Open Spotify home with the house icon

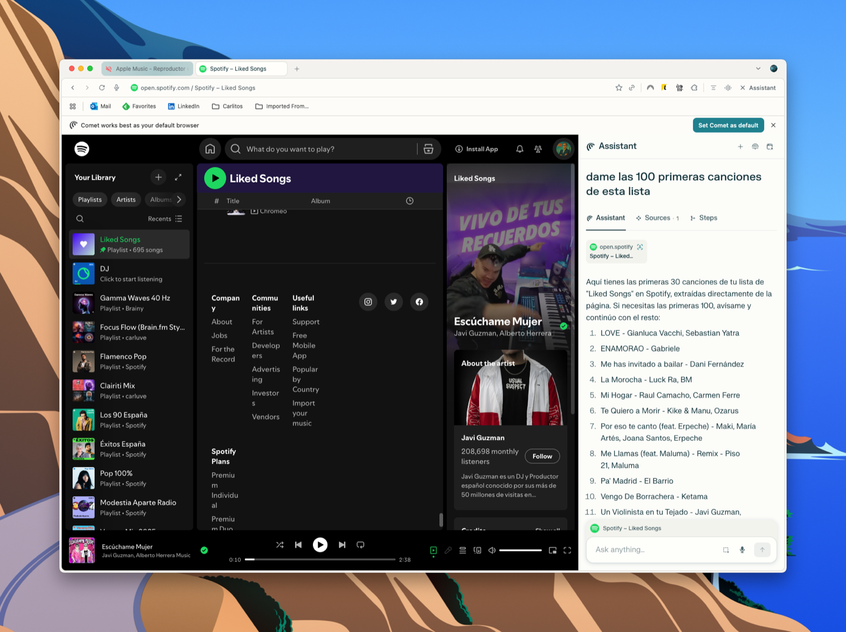pos(209,149)
